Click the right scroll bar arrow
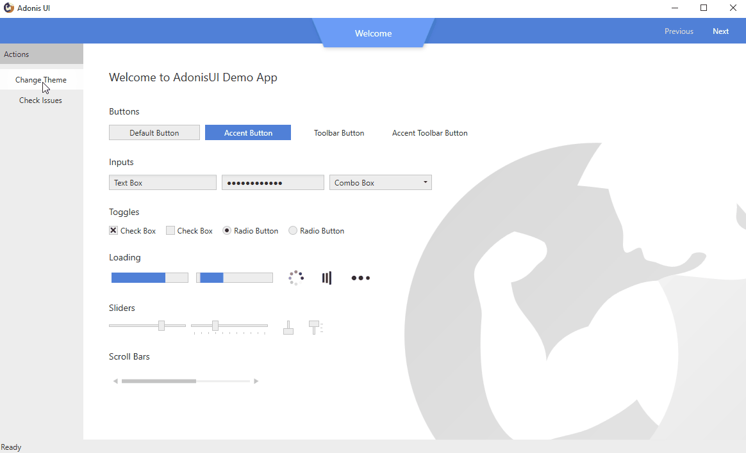This screenshot has height=453, width=746. coord(256,381)
